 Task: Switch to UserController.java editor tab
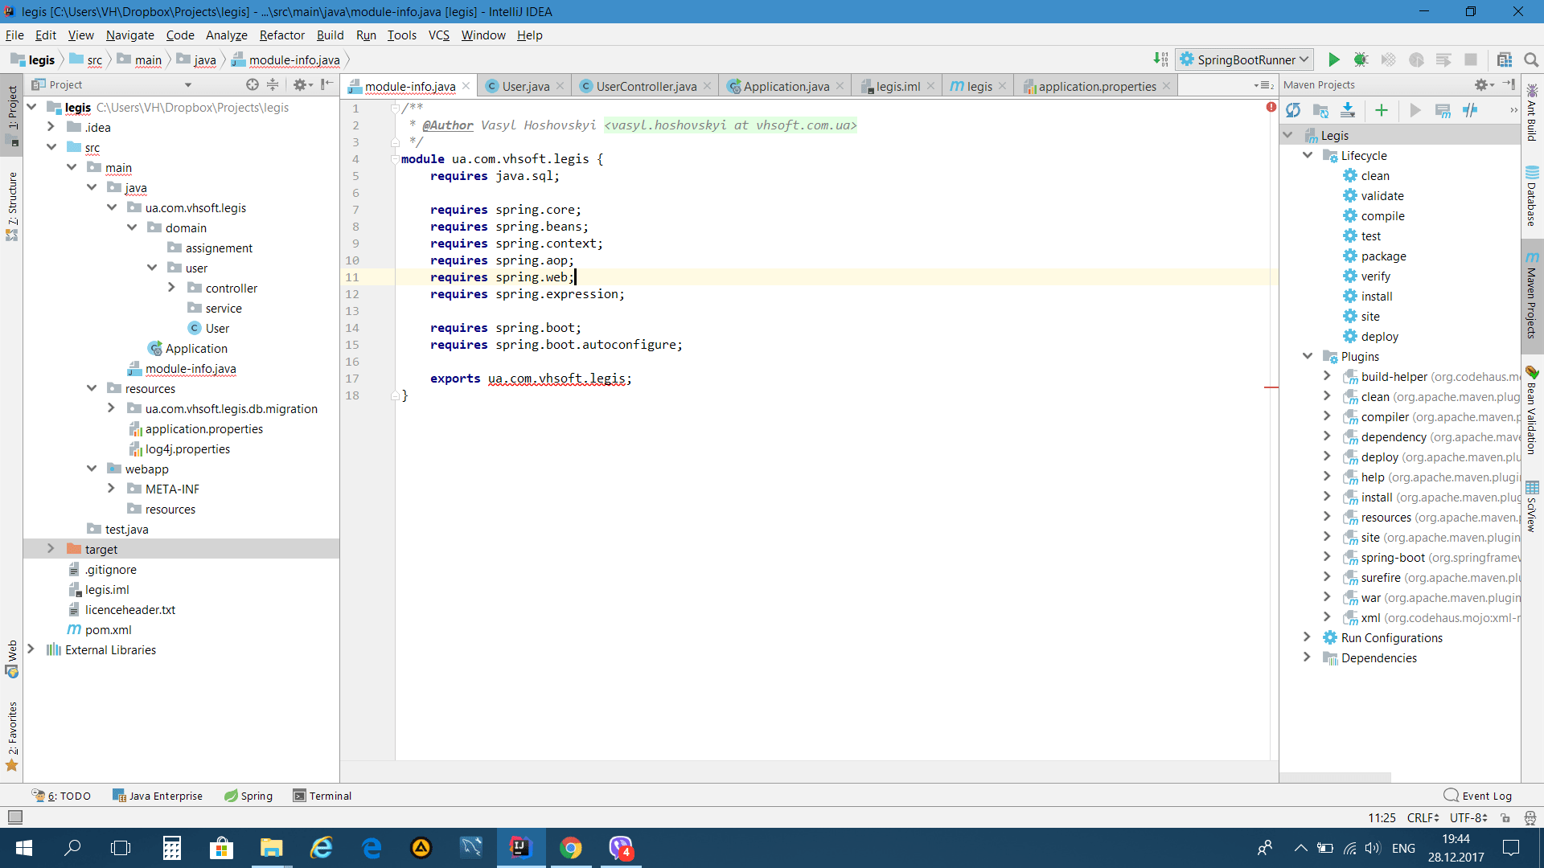click(646, 86)
